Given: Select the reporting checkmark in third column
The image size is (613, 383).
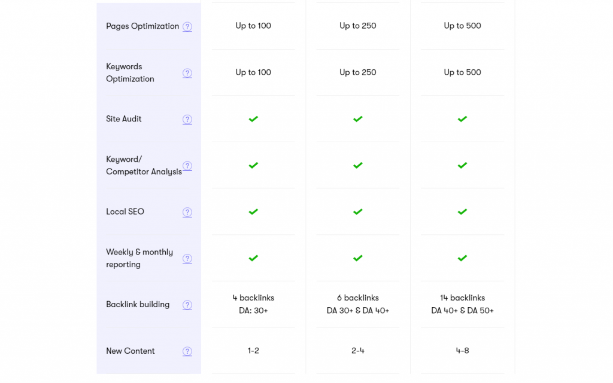Looking at the screenshot, I should [x=462, y=258].
